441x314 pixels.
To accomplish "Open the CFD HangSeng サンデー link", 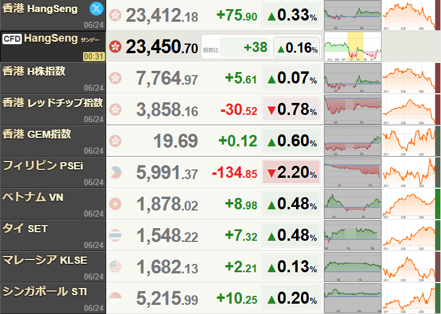I will (x=62, y=39).
